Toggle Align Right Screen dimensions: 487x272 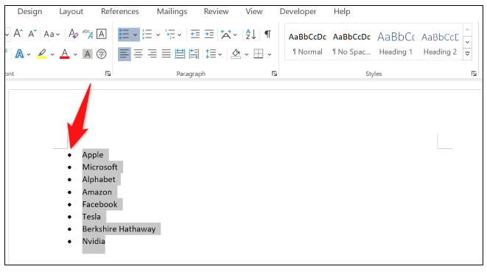point(153,54)
